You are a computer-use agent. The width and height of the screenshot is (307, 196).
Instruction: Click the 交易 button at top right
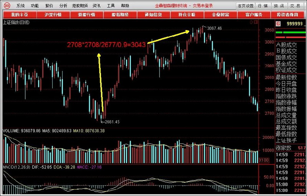pos(295,6)
